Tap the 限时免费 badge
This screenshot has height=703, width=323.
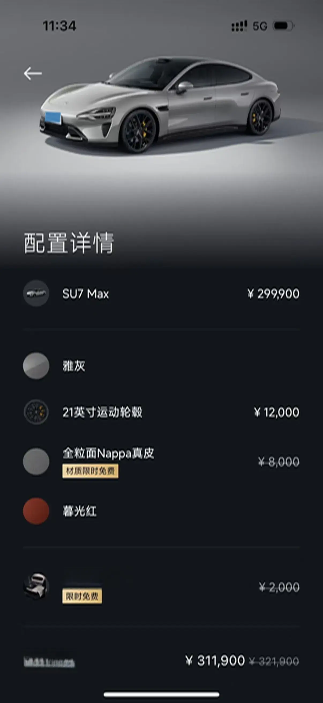point(82,596)
